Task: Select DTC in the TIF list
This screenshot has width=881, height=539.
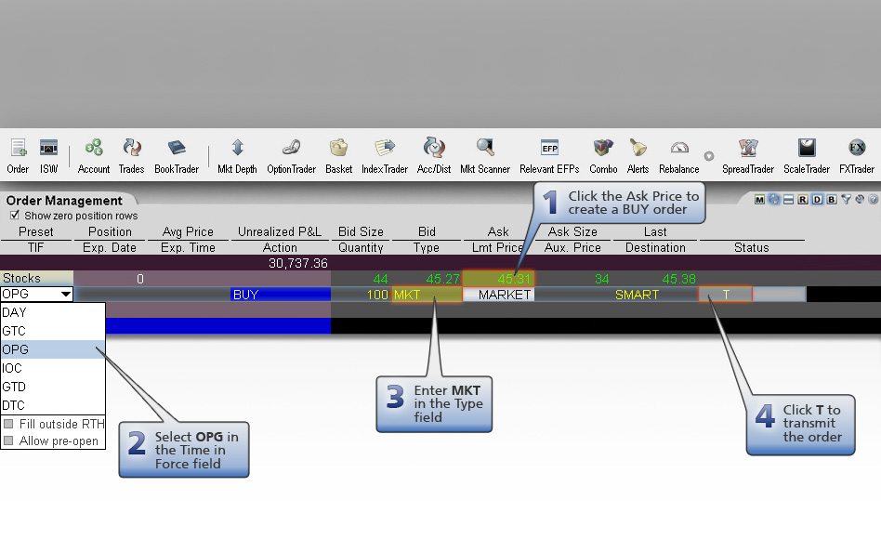Action: tap(53, 405)
